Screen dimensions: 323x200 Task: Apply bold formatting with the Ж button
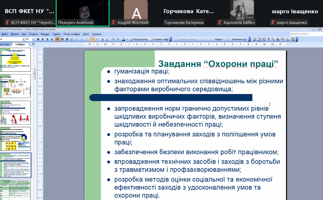(x=38, y=39)
